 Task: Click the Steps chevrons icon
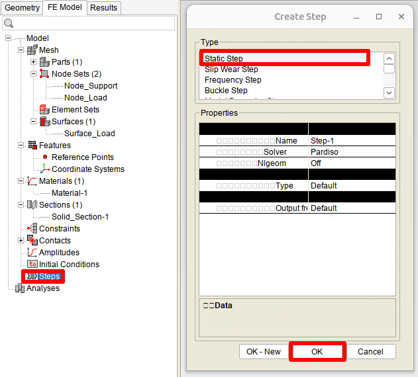click(x=32, y=276)
